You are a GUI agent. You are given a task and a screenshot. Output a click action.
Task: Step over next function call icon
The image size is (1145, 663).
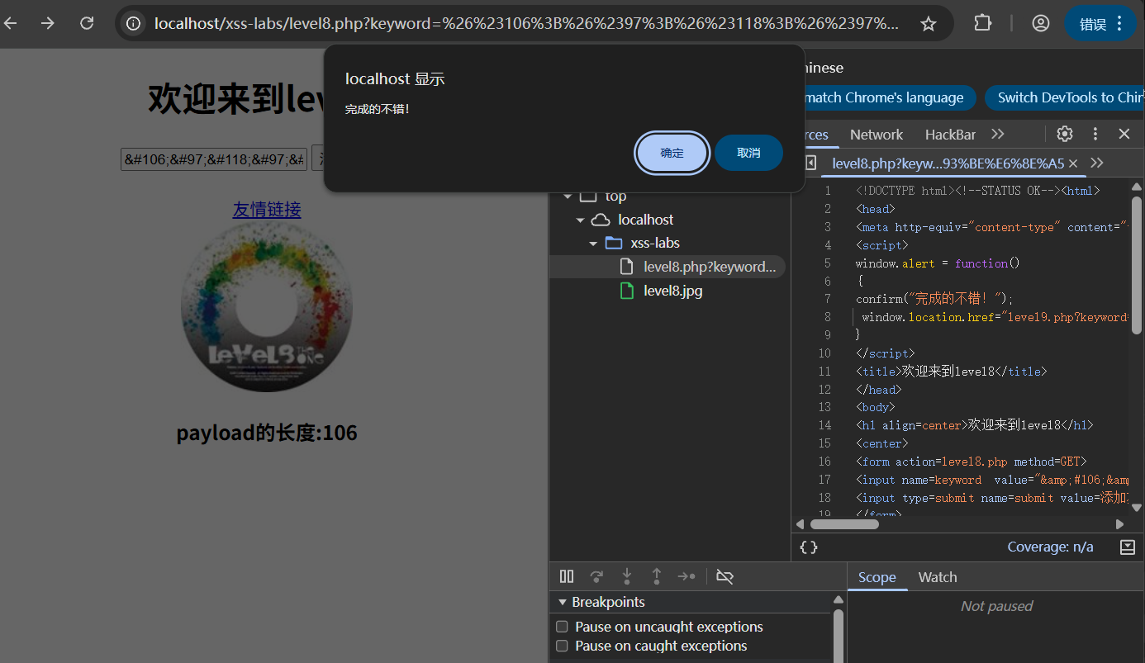596,576
